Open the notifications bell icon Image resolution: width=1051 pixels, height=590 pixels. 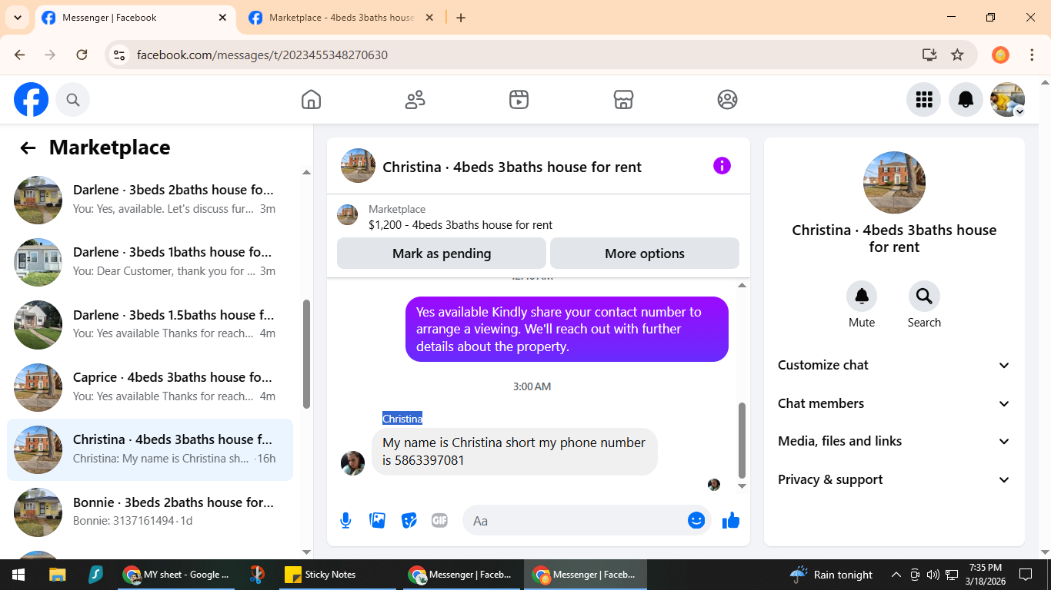(x=966, y=100)
